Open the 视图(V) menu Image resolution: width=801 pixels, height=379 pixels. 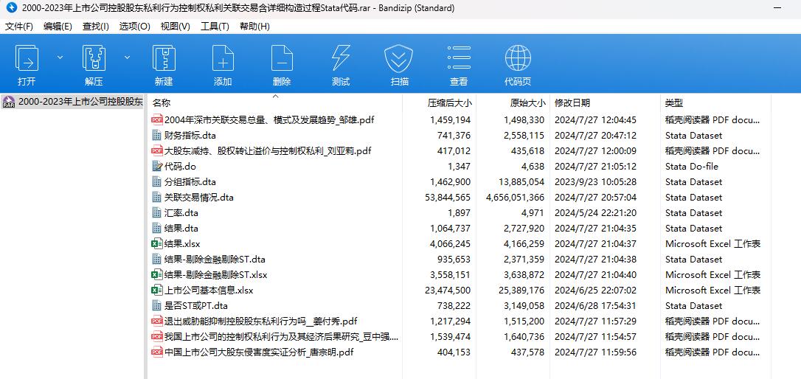point(176,27)
